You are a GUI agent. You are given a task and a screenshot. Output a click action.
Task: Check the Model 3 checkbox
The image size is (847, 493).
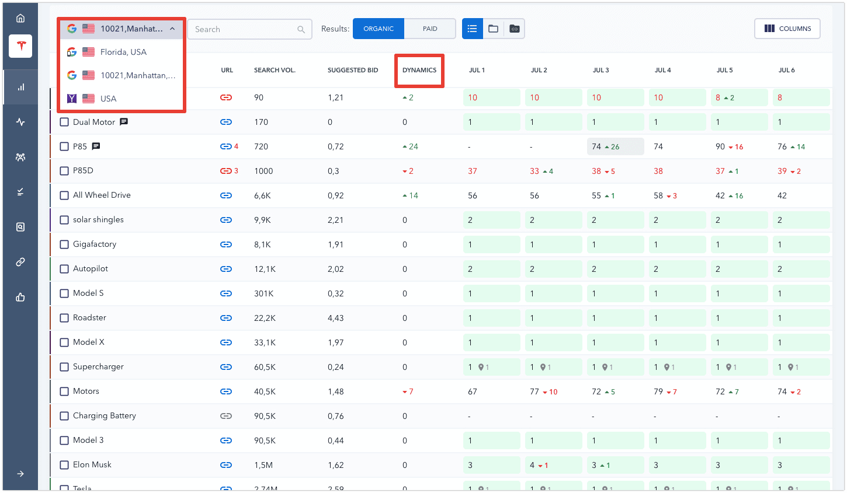(64, 440)
